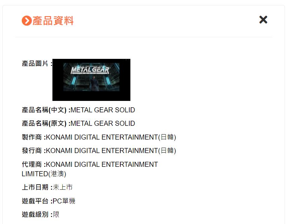The height and width of the screenshot is (224, 288).
Task: Click the PC單機 platform value
Action: pyautogui.click(x=64, y=201)
